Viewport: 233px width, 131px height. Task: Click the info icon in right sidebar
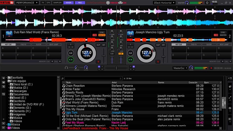(230, 108)
